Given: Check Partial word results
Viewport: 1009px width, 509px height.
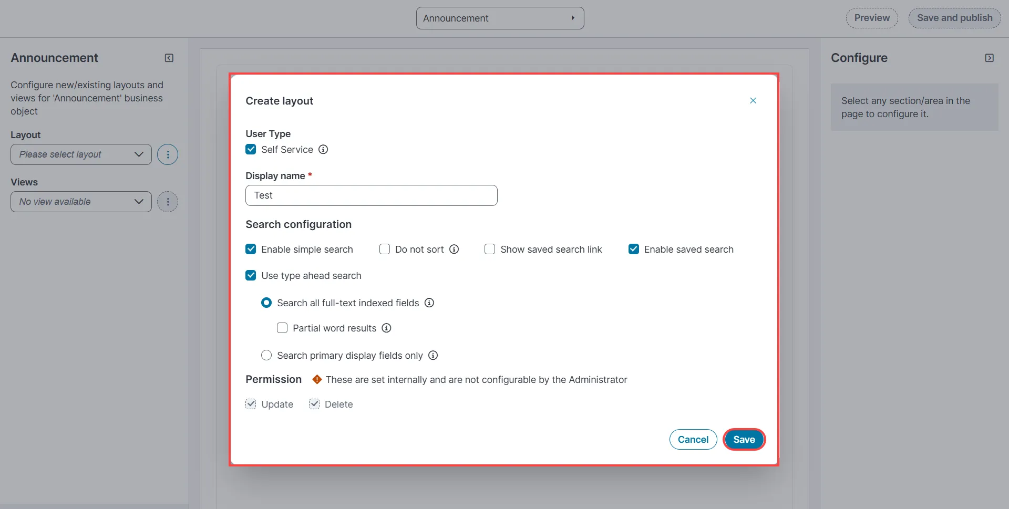Looking at the screenshot, I should point(282,328).
